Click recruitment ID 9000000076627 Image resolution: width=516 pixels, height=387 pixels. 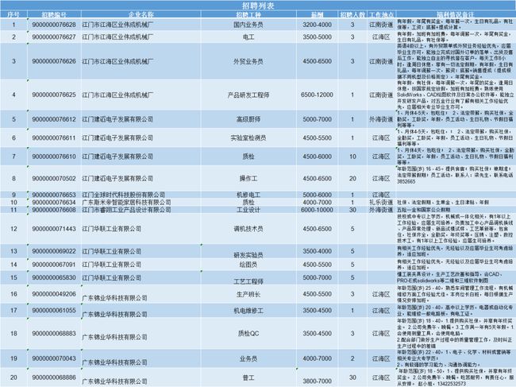pyautogui.click(x=54, y=37)
